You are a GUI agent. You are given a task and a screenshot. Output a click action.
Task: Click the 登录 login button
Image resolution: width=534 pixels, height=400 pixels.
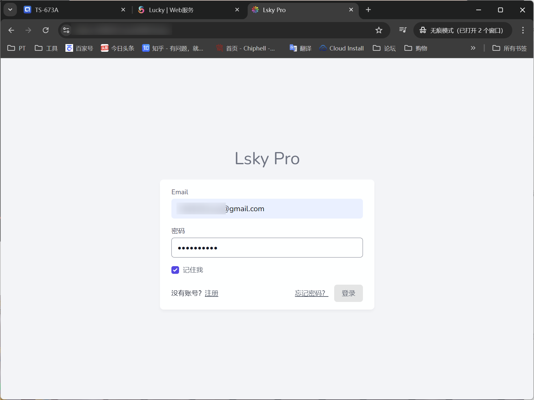click(349, 293)
